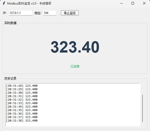Screen dimensions: 150x131
Task: Click the last log entry at 20:31:38
Action: pos(21,121)
